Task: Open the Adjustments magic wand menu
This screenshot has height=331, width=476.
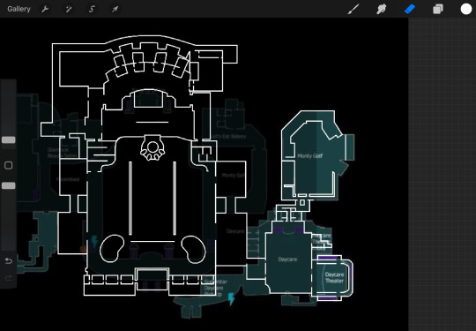Action: click(x=69, y=9)
